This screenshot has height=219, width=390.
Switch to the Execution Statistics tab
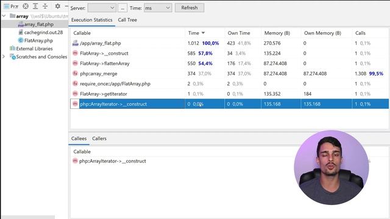tap(92, 20)
